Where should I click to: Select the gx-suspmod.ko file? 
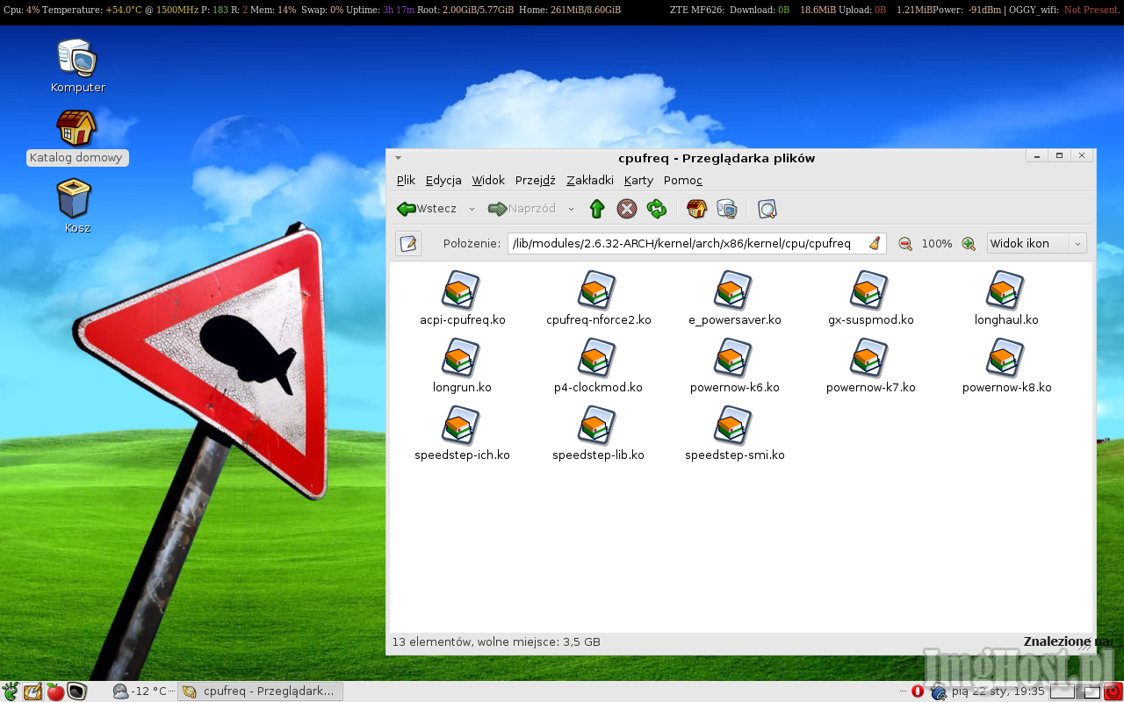click(x=870, y=299)
